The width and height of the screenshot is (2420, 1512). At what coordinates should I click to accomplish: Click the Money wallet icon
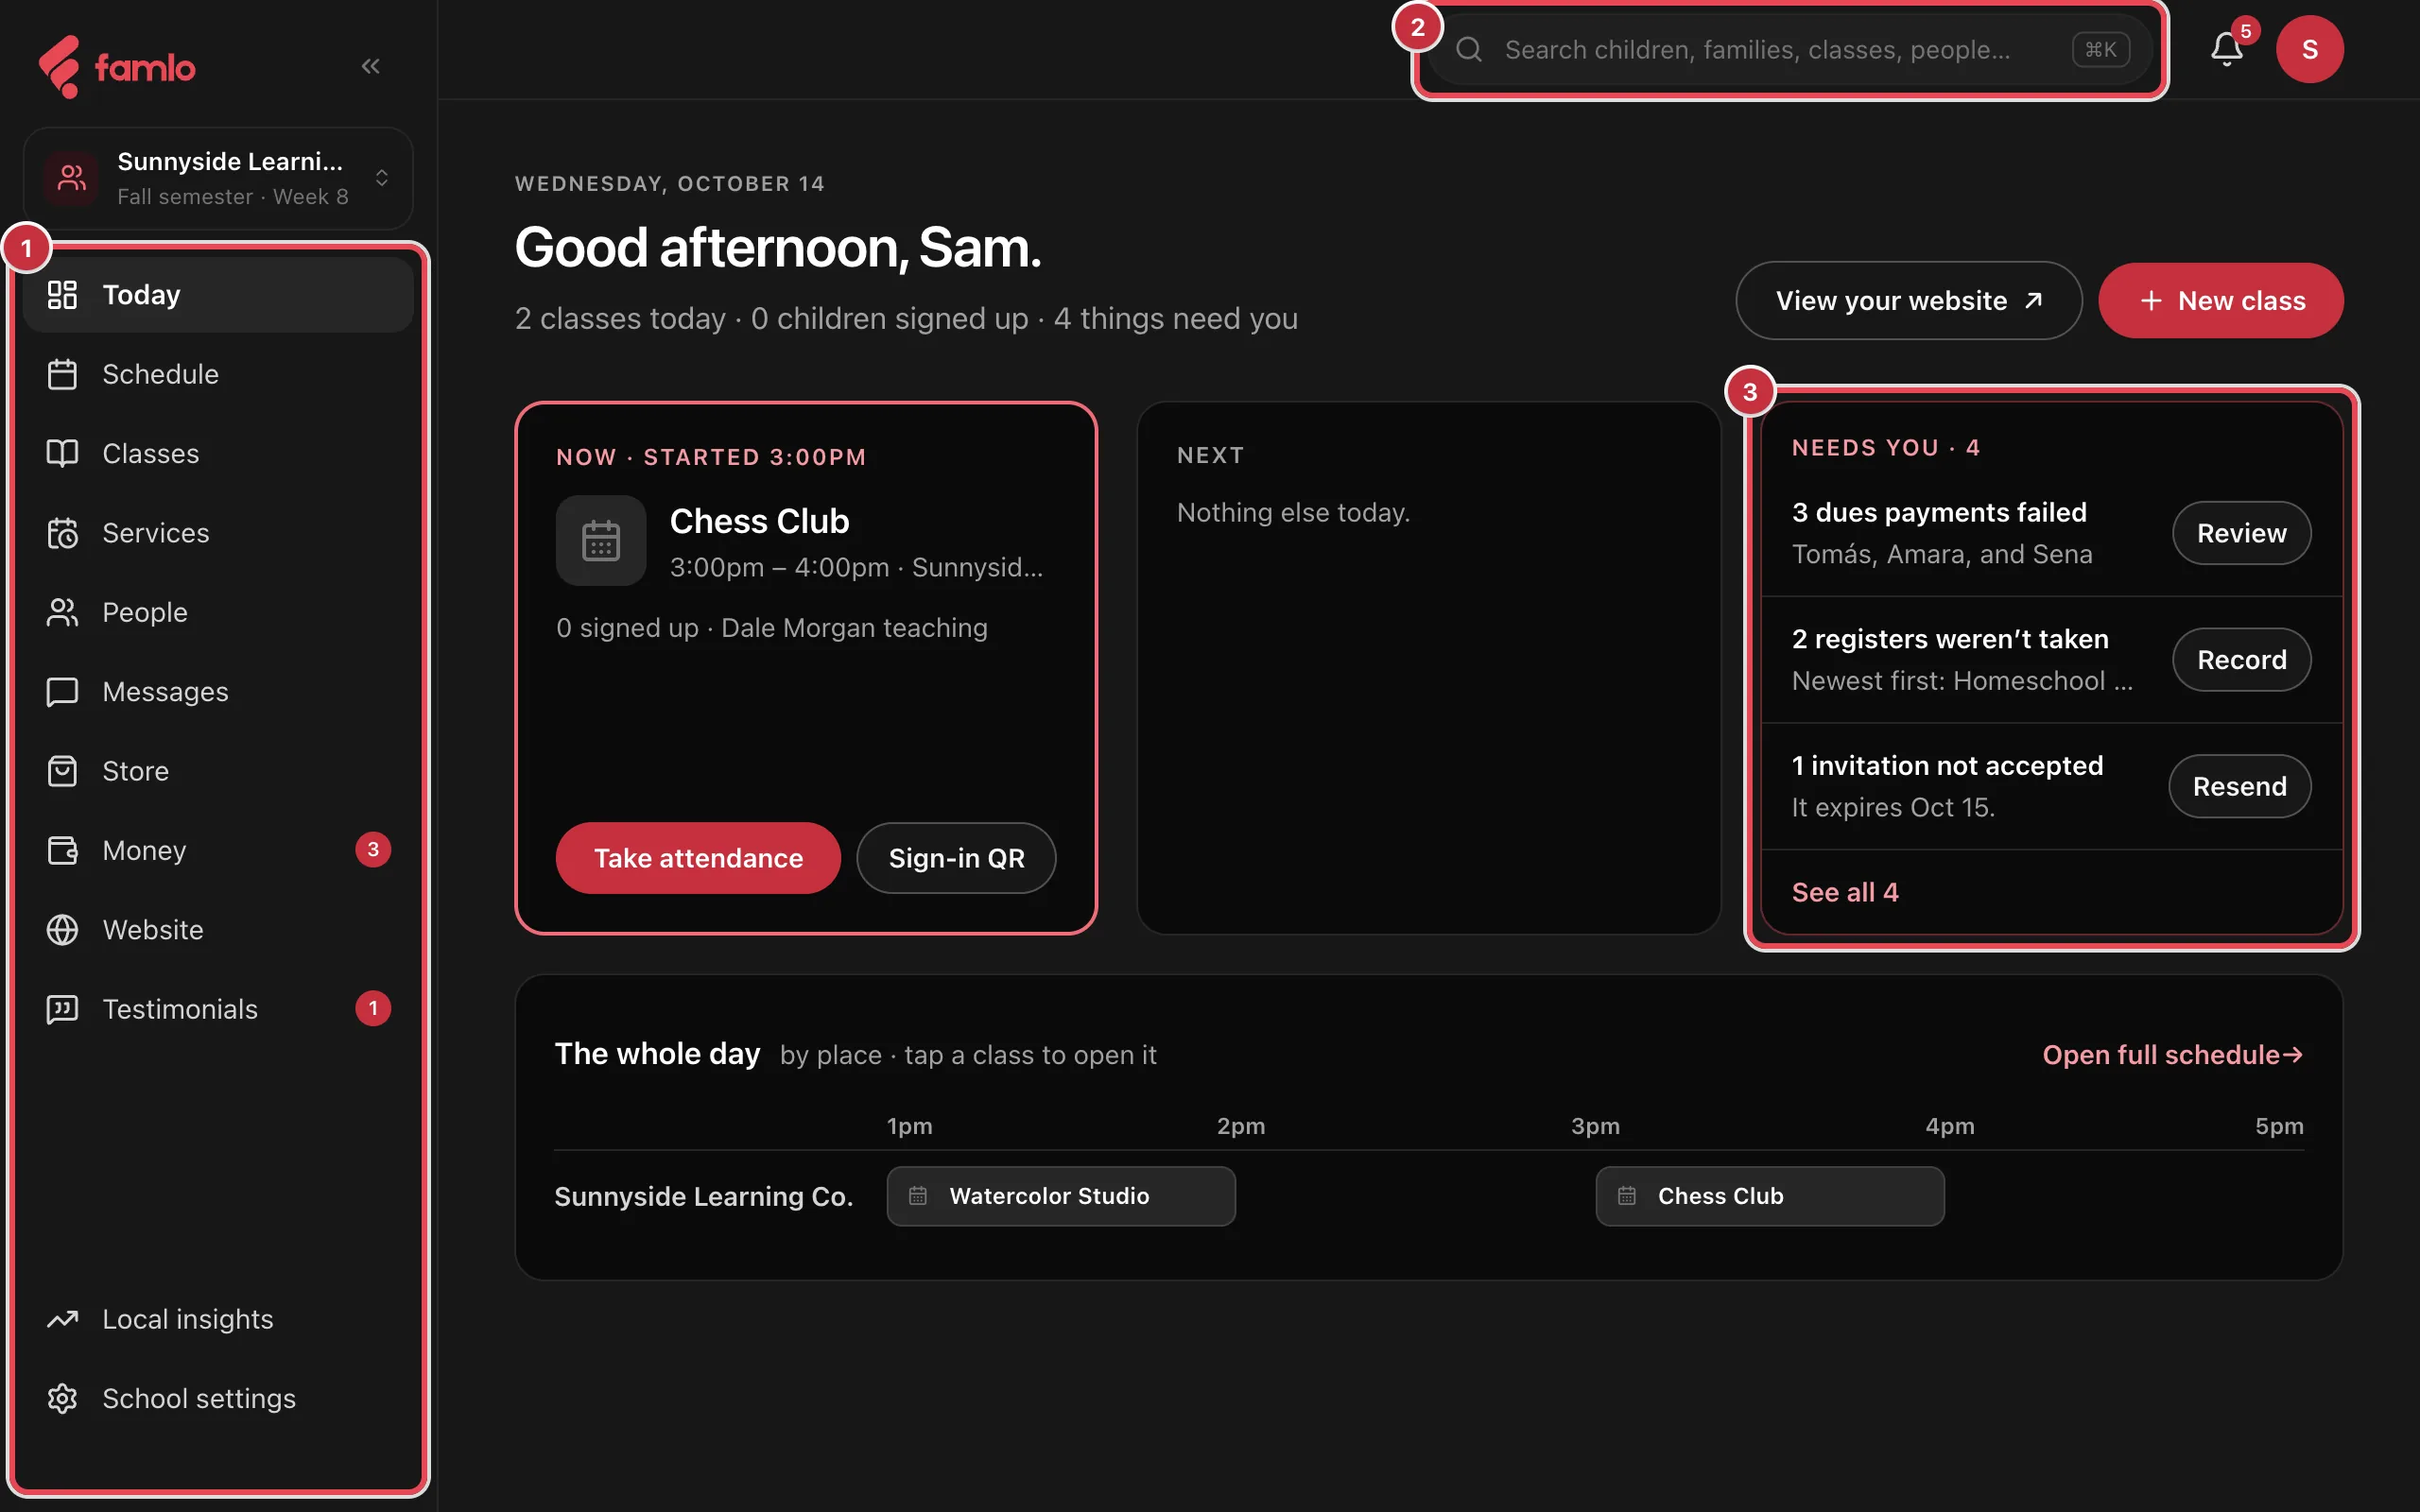[x=62, y=850]
